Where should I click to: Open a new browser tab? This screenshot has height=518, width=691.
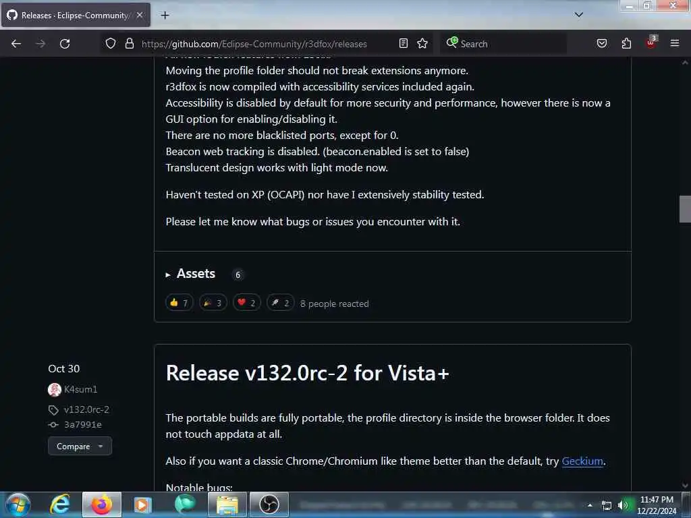pyautogui.click(x=165, y=15)
